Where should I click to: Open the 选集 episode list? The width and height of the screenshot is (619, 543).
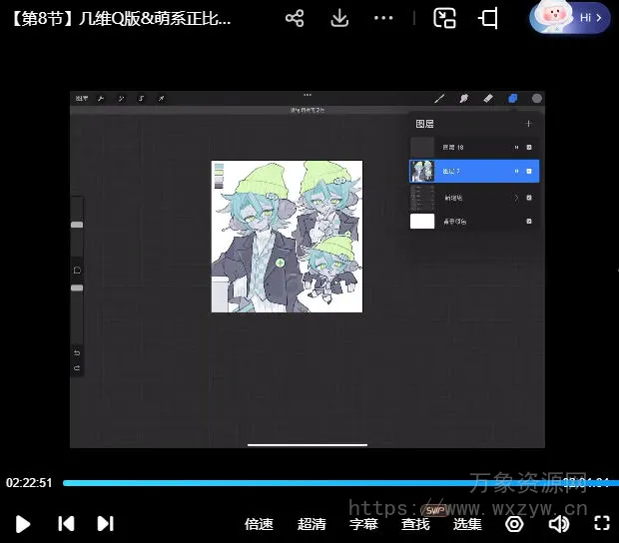pos(467,524)
